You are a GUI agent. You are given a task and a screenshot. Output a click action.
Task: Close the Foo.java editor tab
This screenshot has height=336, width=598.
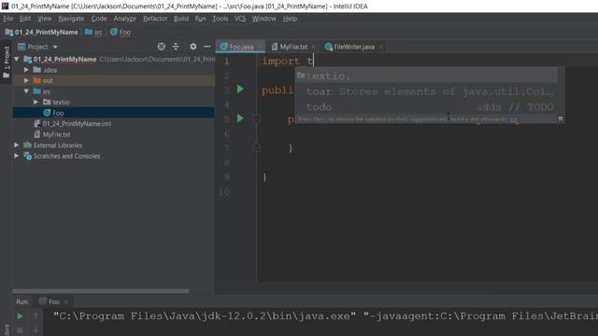click(260, 47)
